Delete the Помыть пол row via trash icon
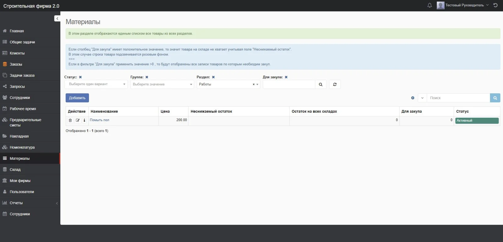 pos(70,121)
